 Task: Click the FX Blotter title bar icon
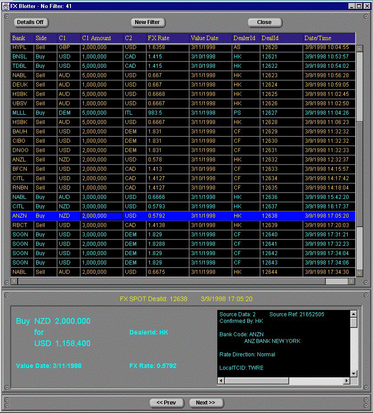[5, 6]
